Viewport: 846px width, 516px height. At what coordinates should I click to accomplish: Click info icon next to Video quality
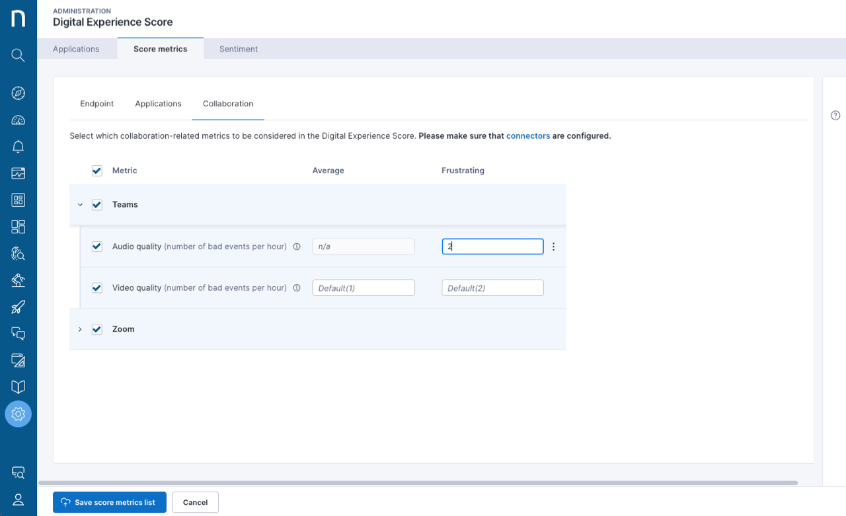297,288
